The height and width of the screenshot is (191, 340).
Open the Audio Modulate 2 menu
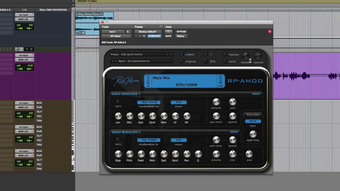click(x=234, y=132)
